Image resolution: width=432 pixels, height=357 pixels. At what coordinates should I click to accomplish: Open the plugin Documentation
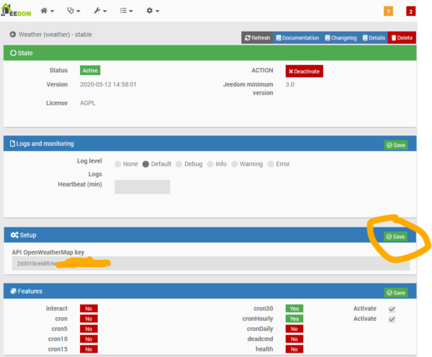coord(297,37)
